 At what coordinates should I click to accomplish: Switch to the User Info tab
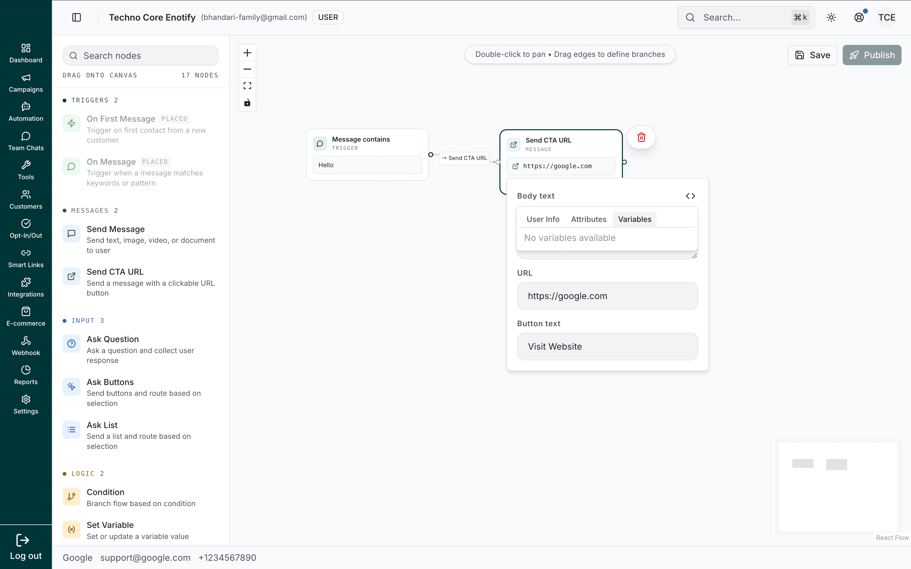pyautogui.click(x=543, y=219)
